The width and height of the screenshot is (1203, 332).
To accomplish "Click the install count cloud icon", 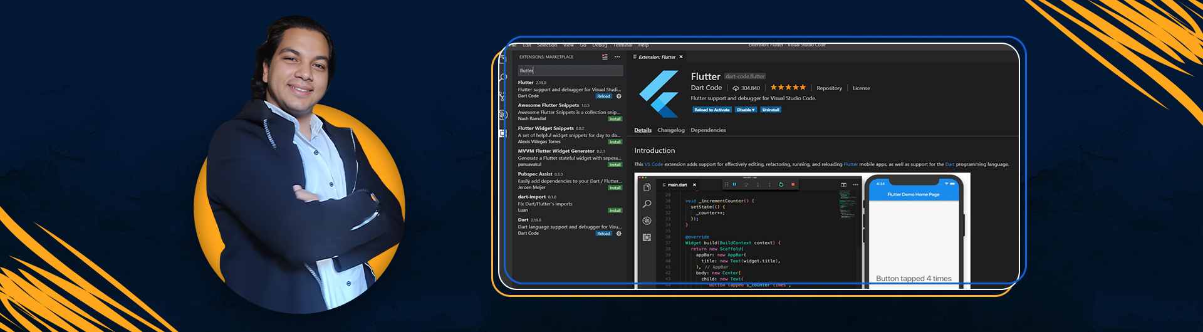I will click(736, 88).
